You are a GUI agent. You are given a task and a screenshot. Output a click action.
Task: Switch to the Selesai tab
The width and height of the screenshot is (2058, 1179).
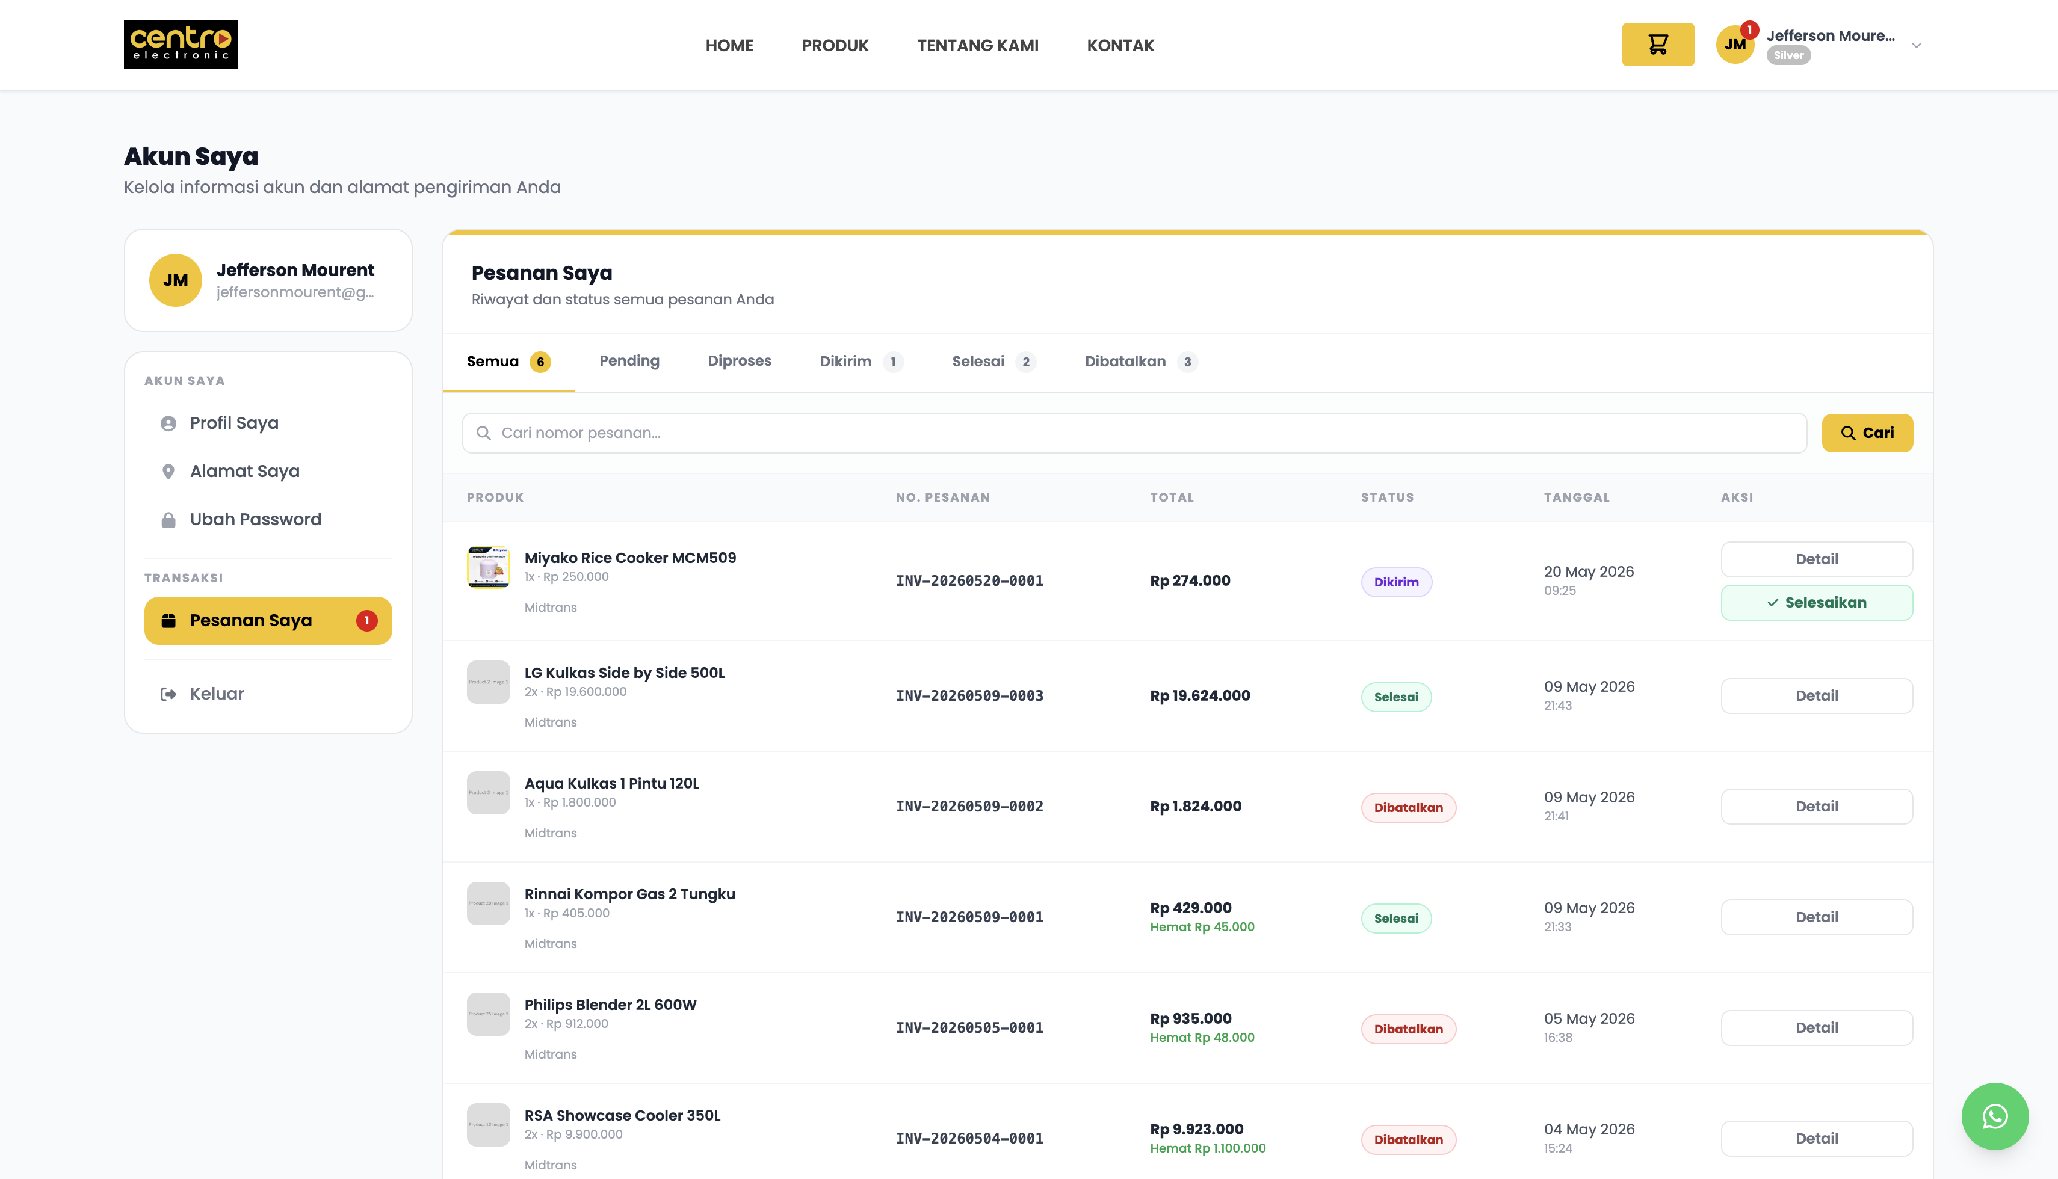995,362
